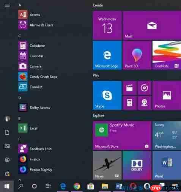Click the Play group title
181x192 pixels.
coord(96,76)
